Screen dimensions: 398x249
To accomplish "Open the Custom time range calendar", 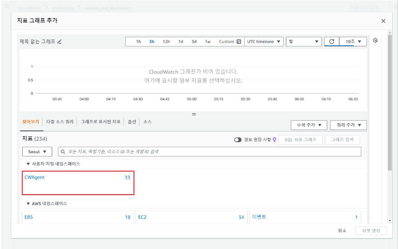I will point(230,42).
